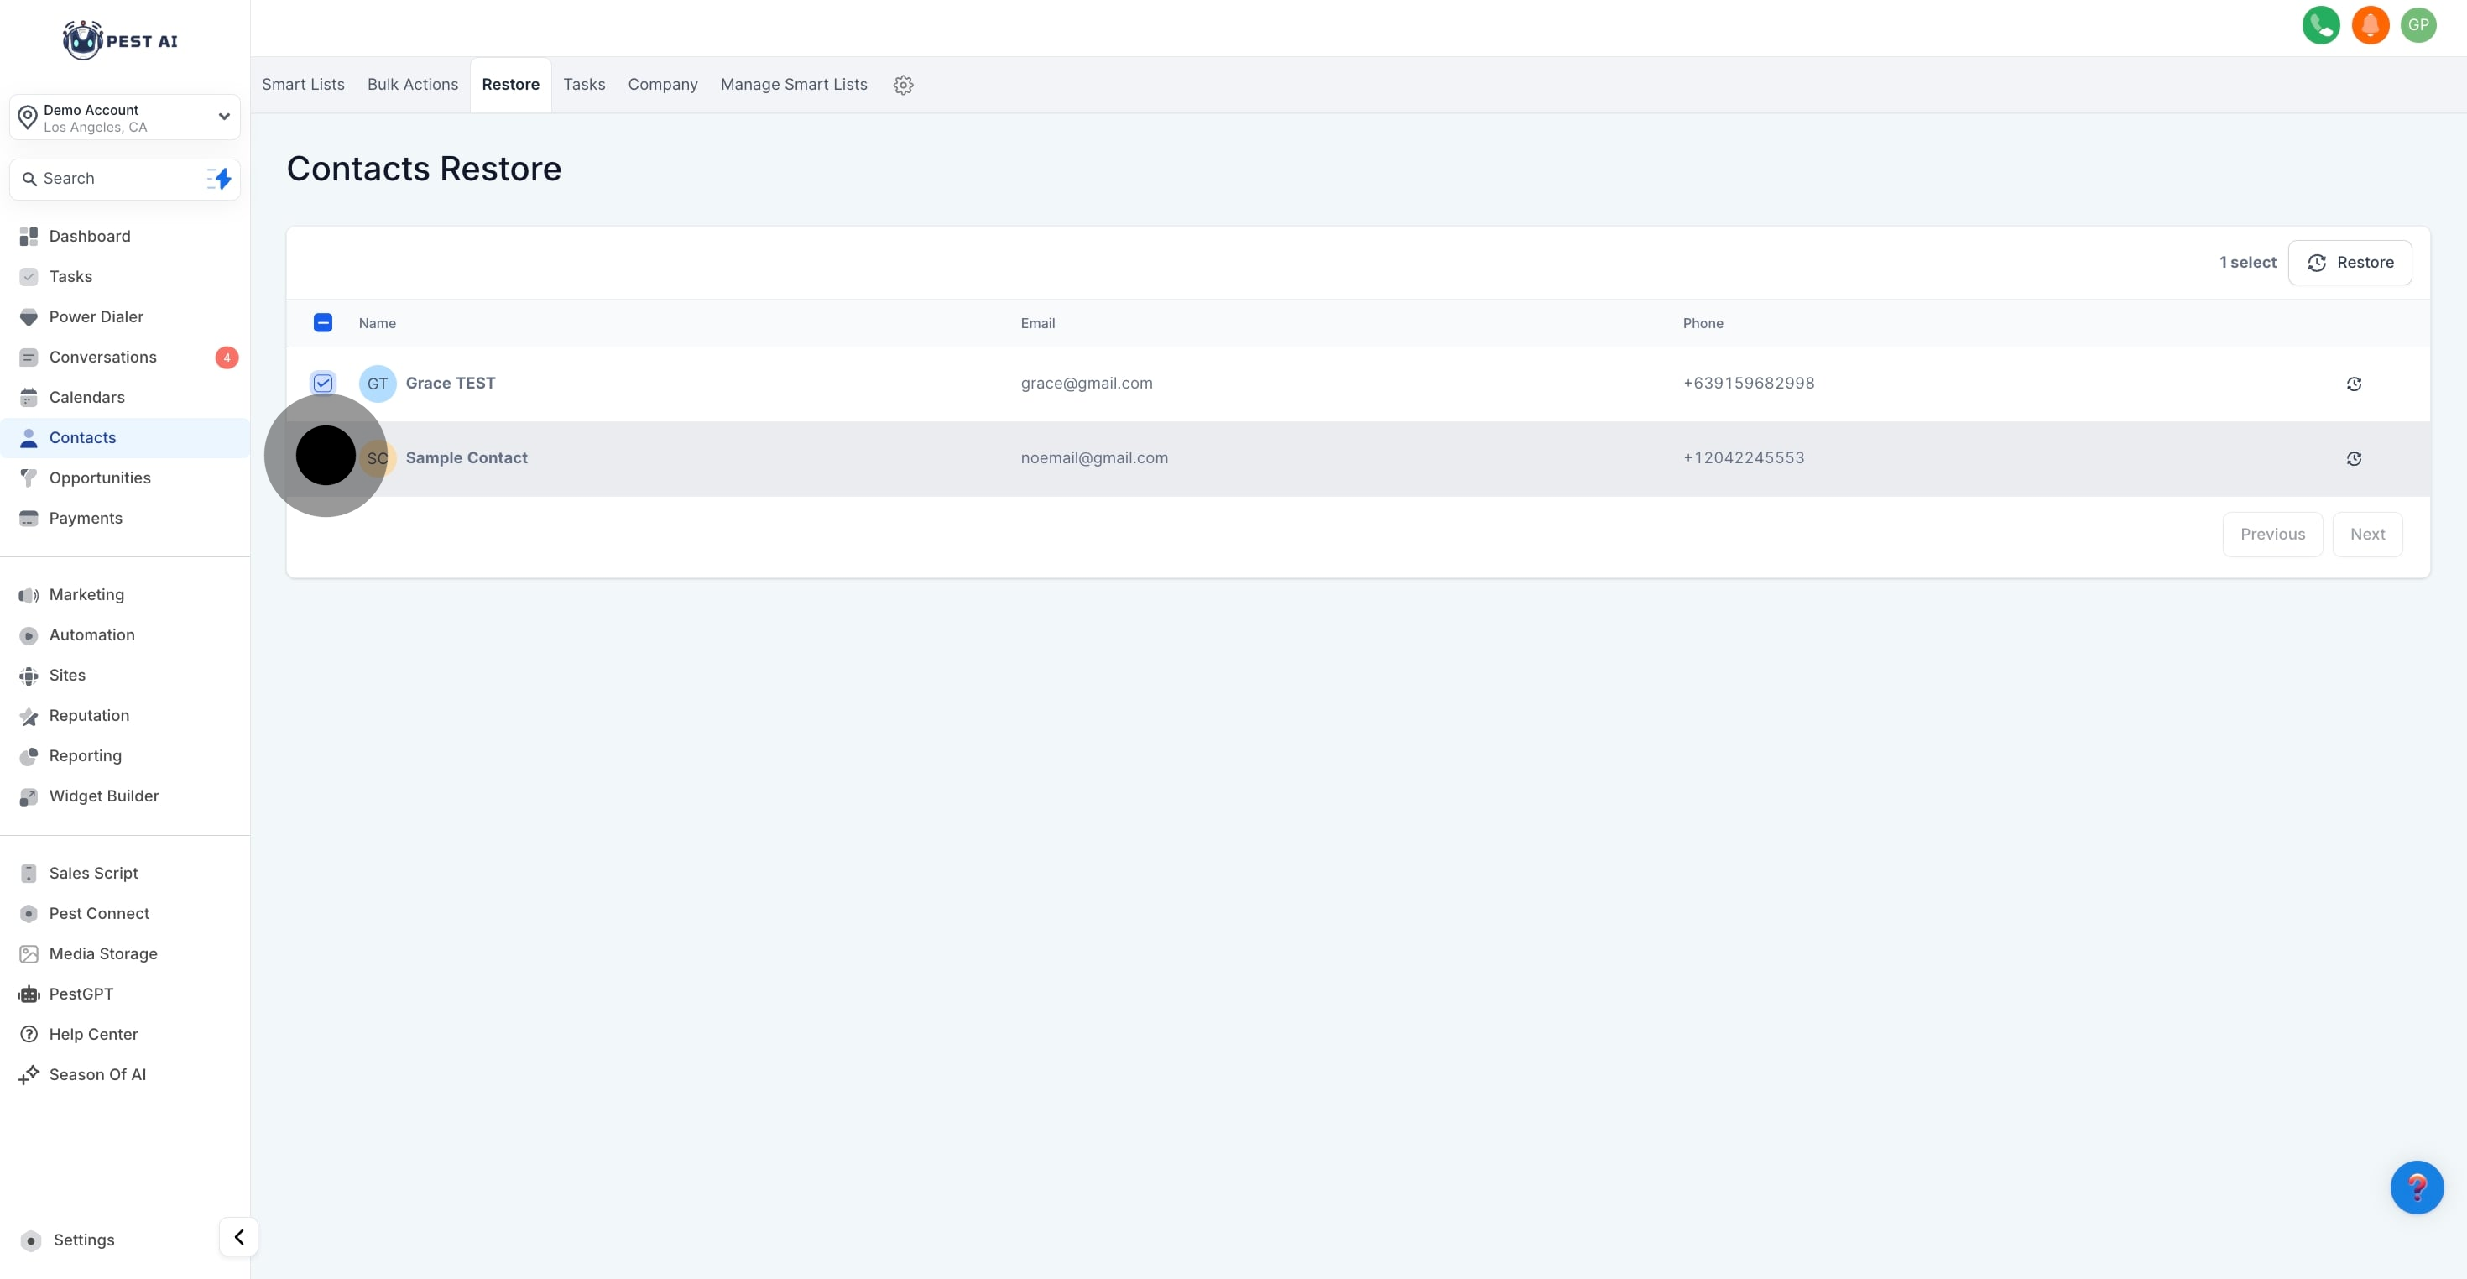
Task: Click the sidebar Search field
Action: point(115,179)
